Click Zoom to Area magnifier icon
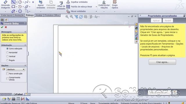The height and width of the screenshot is (104, 186). (x=71, y=17)
